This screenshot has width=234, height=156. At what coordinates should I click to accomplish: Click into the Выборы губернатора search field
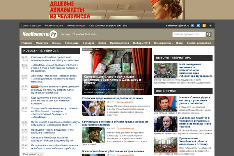[x=189, y=34]
